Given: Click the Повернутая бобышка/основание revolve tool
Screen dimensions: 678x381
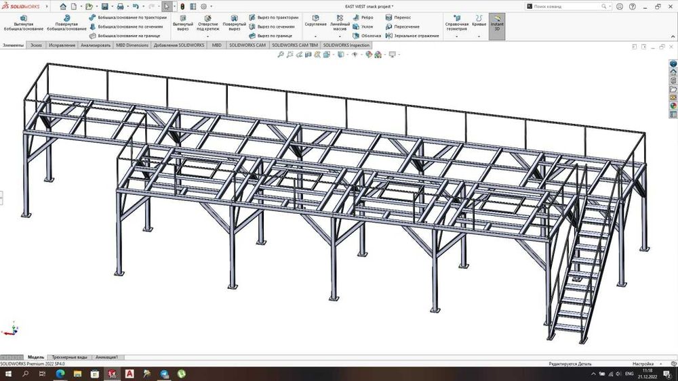Looking at the screenshot, I should tap(66, 22).
